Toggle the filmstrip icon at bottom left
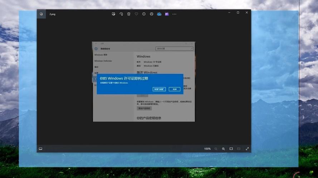Image resolution: width=318 pixels, height=178 pixels. pyautogui.click(x=40, y=149)
